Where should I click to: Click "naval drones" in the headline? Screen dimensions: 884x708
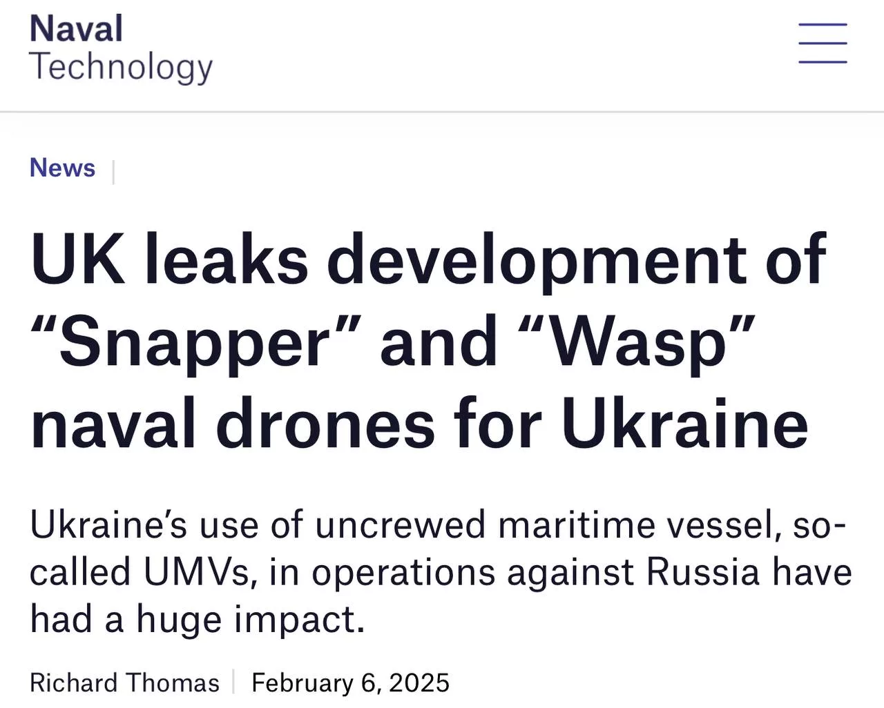(x=233, y=424)
